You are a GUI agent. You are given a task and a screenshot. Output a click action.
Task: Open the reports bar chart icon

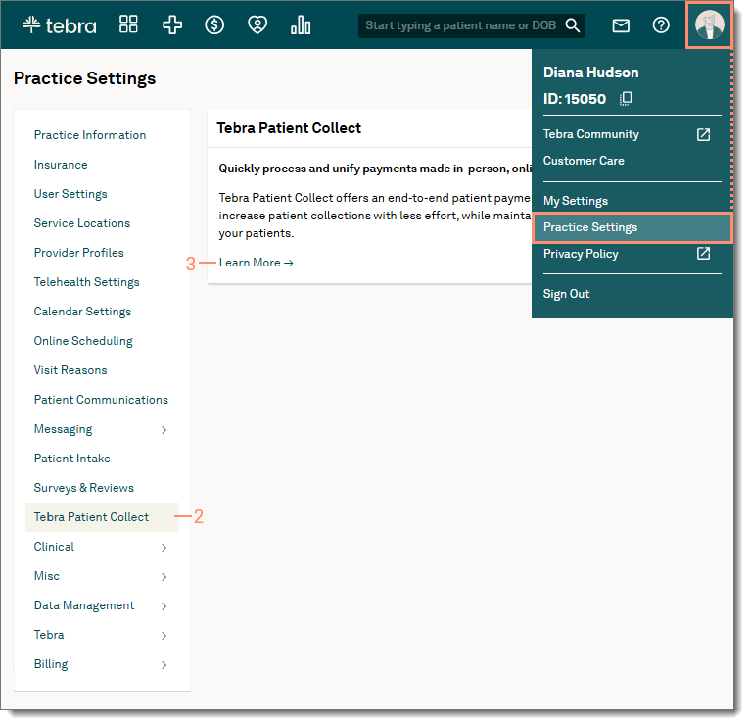click(x=301, y=24)
